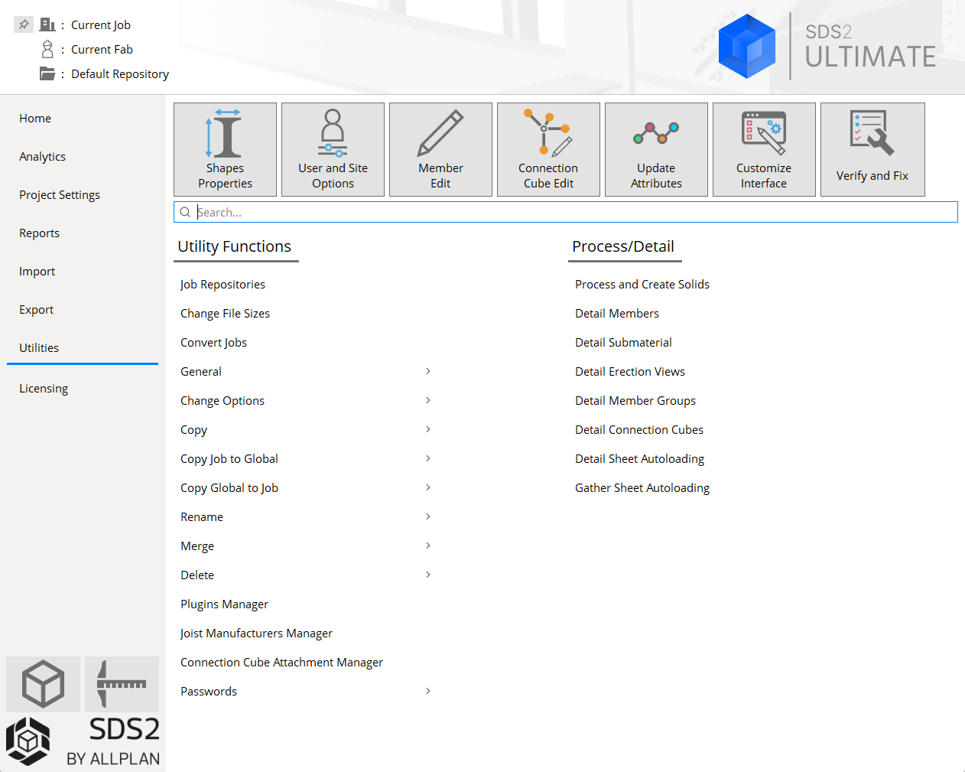Expand the Copy Job to Global submenu
This screenshot has height=772, width=965.
click(428, 458)
